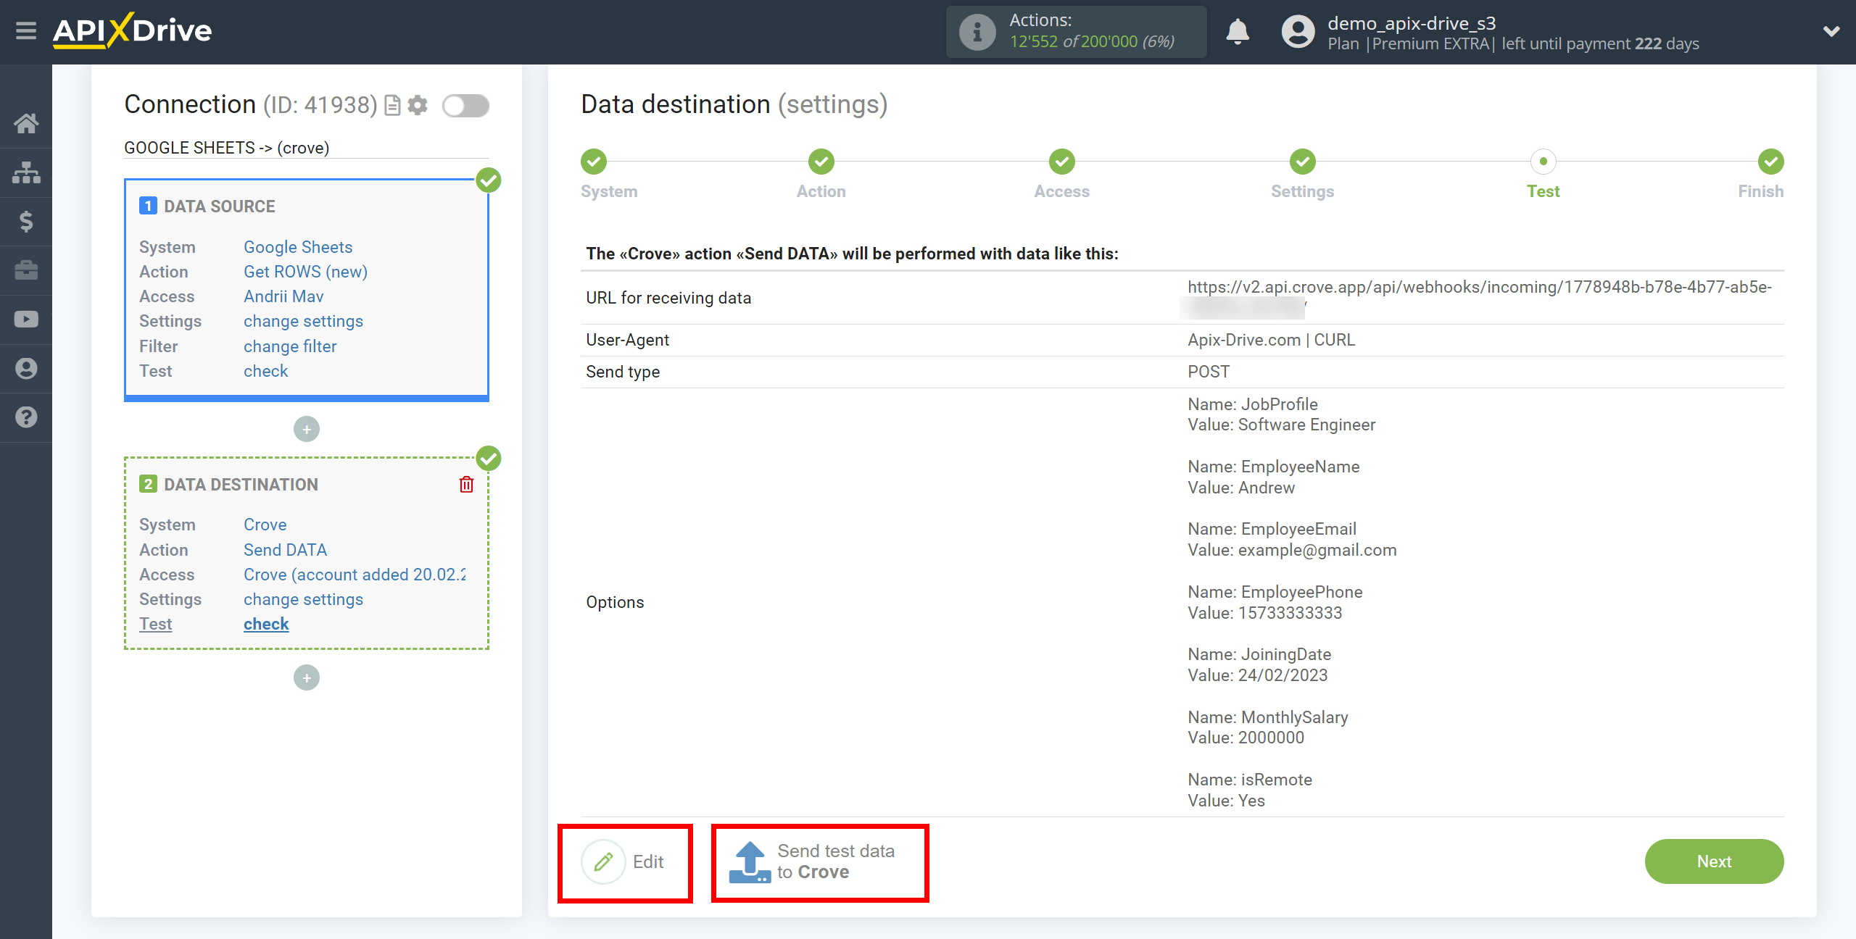
Task: Click the Next button
Action: point(1714,861)
